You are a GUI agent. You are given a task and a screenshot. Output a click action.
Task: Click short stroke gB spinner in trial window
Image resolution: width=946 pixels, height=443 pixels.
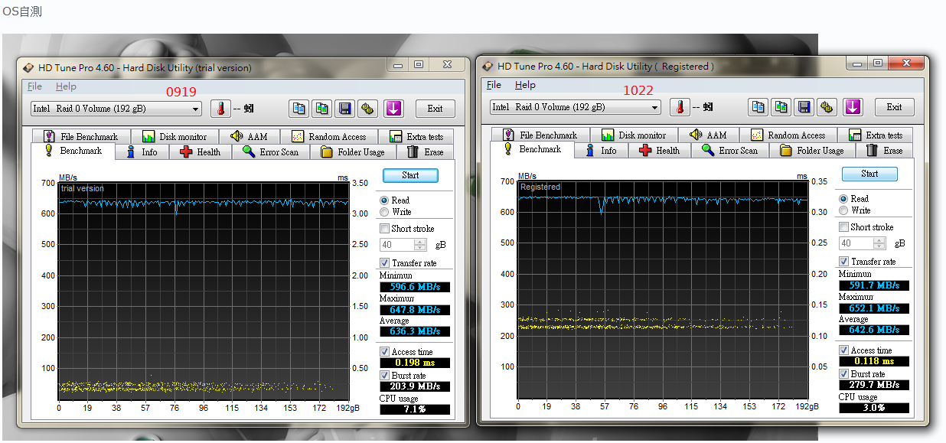(419, 245)
